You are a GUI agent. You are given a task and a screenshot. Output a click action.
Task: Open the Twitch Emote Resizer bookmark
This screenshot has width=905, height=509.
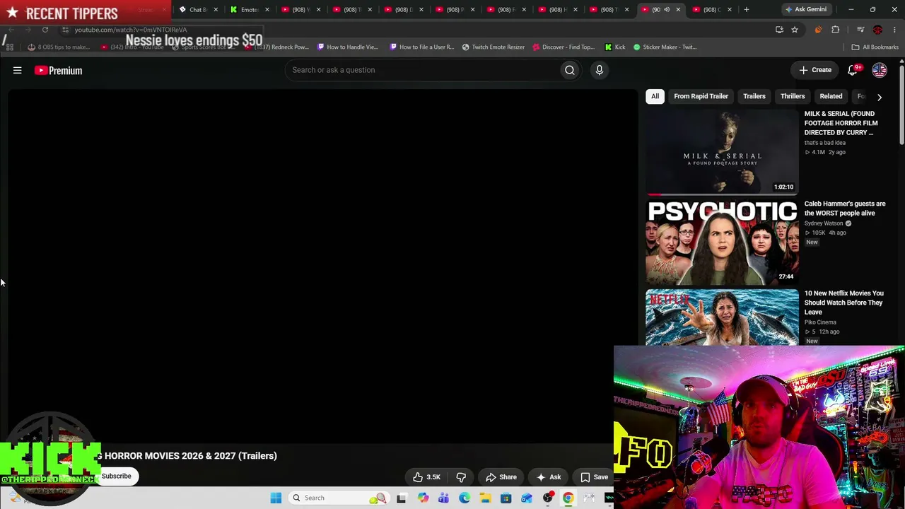(494, 47)
